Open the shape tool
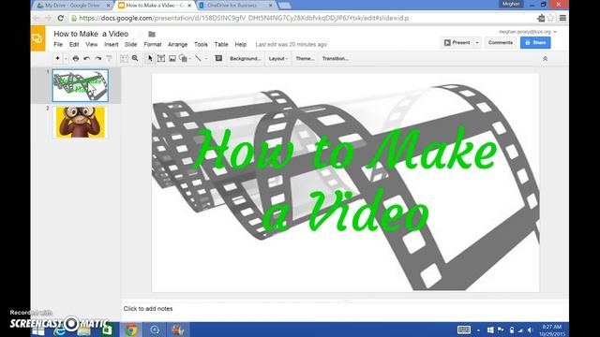This screenshot has height=337, width=600. coord(184,58)
